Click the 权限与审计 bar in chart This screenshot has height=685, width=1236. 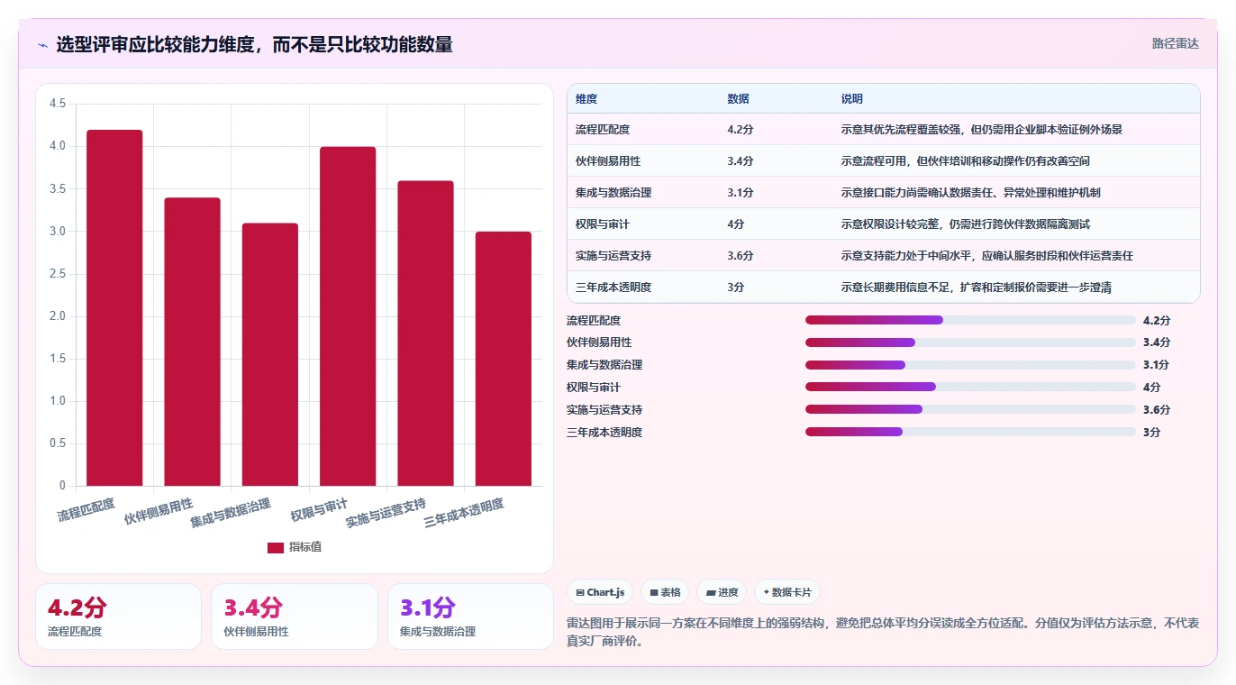click(348, 316)
